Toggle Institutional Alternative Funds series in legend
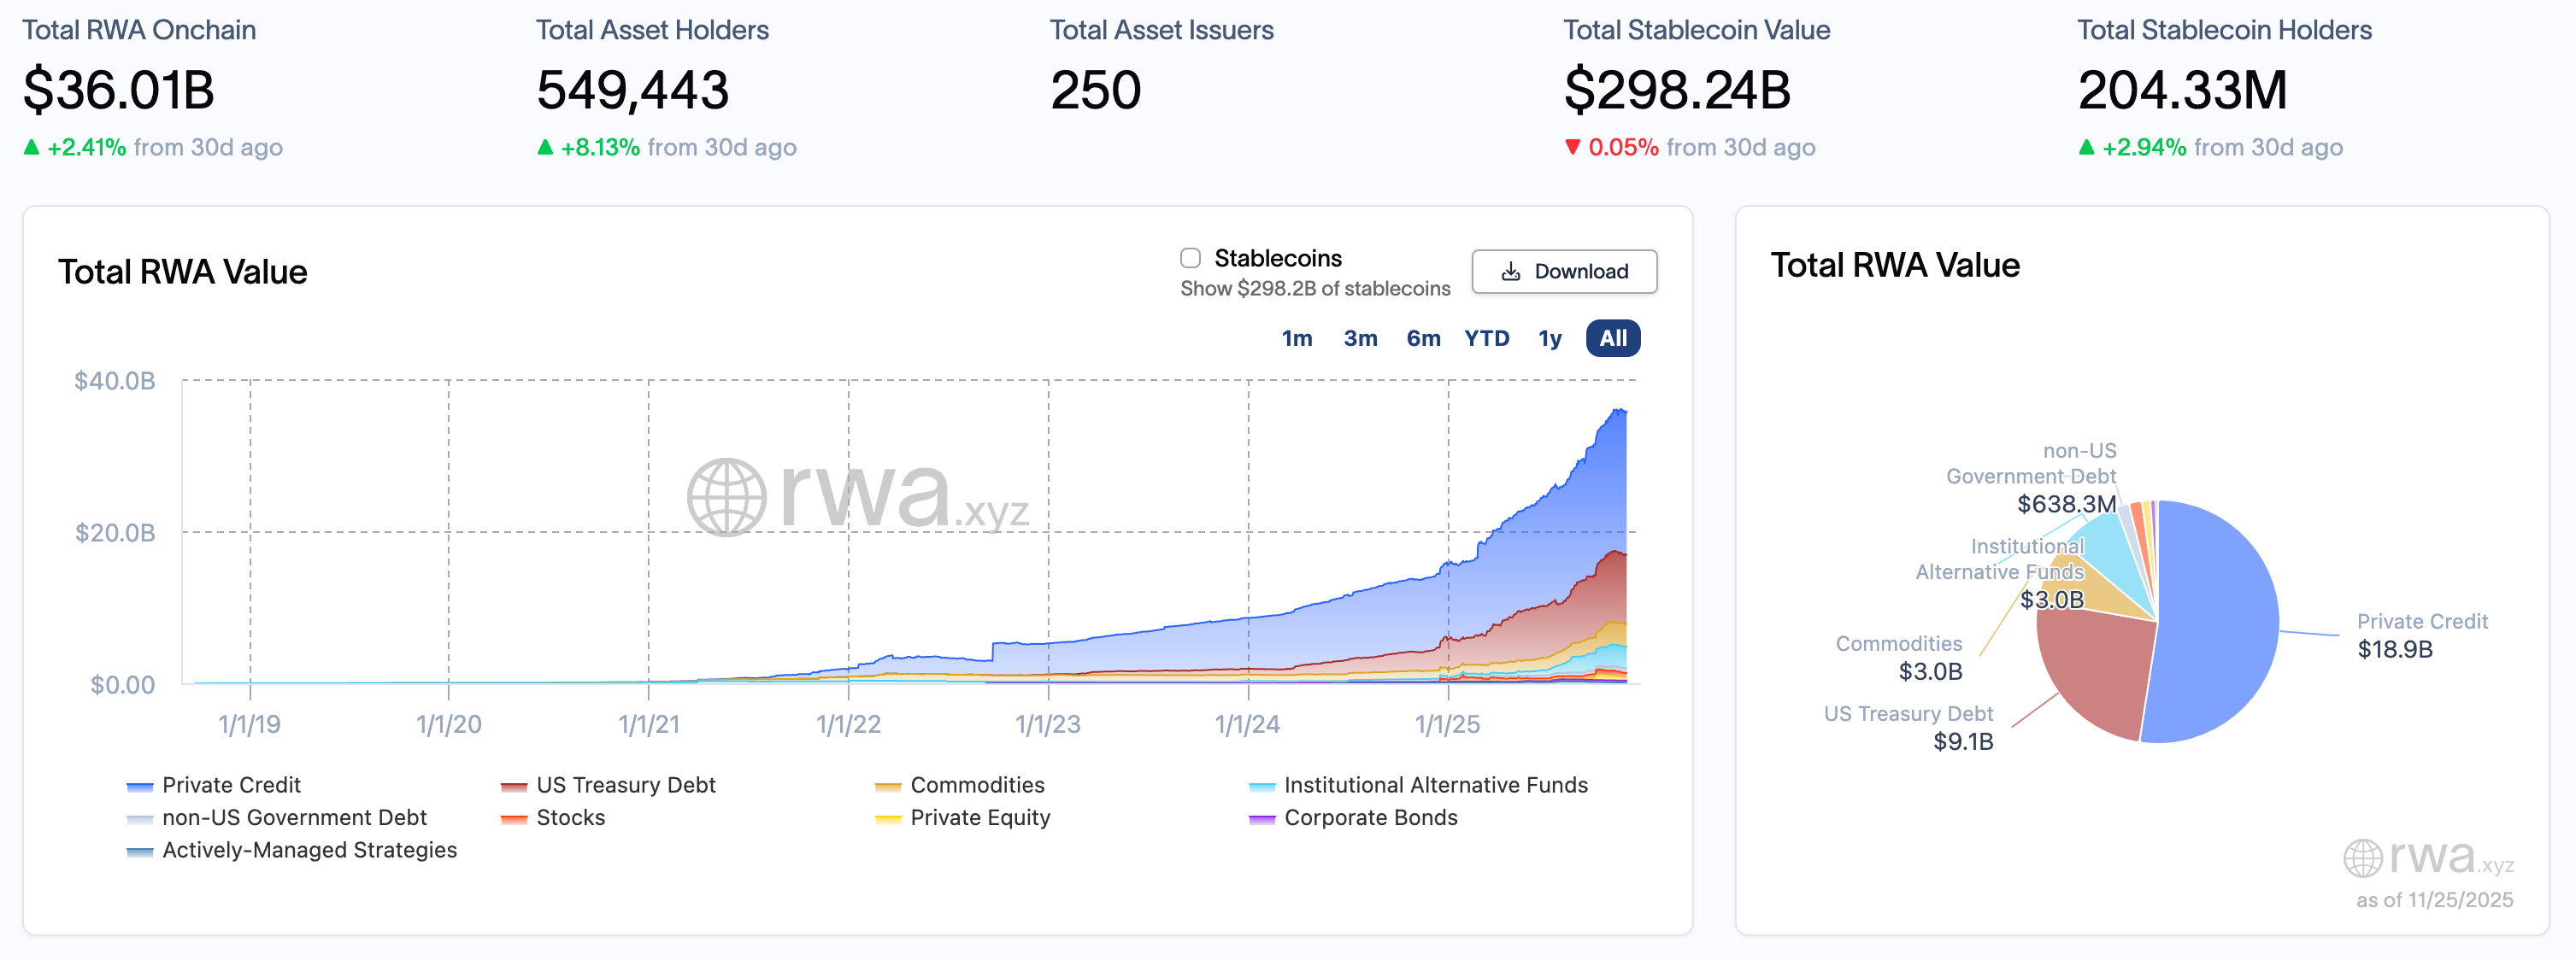This screenshot has height=960, width=2576. click(x=1434, y=785)
